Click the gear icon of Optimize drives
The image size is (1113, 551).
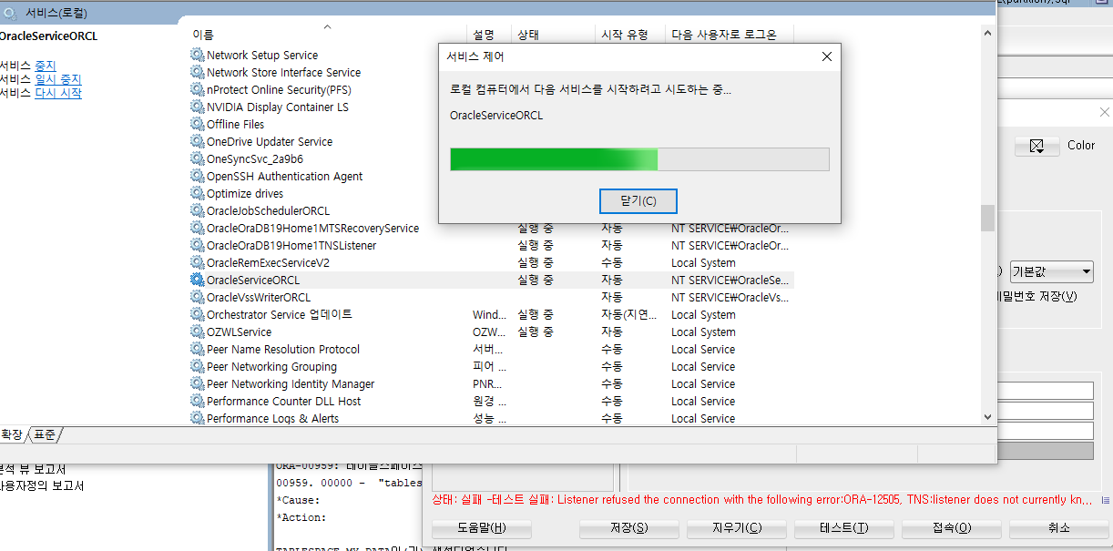[x=197, y=194]
